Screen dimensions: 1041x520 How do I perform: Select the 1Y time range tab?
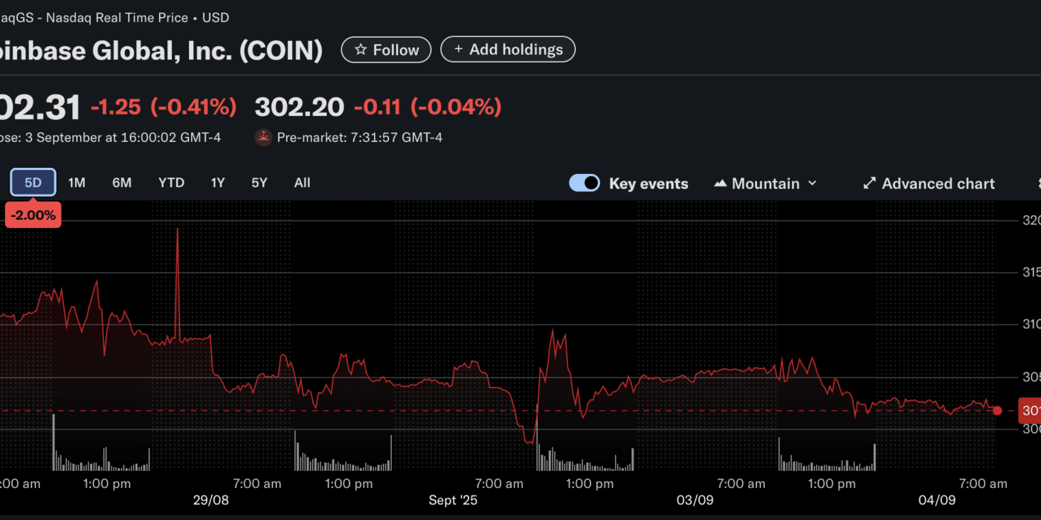(x=217, y=183)
